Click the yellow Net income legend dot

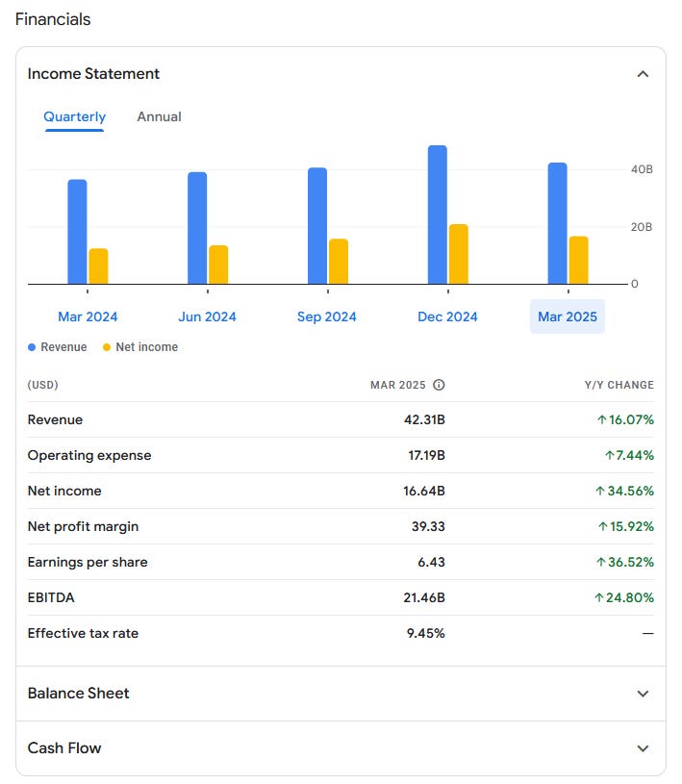[x=107, y=347]
